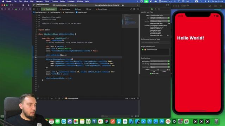Toggle the inspector panel in Xcode toolbar
Image resolution: width=225 pixels, height=126 pixels.
pyautogui.click(x=167, y=5)
